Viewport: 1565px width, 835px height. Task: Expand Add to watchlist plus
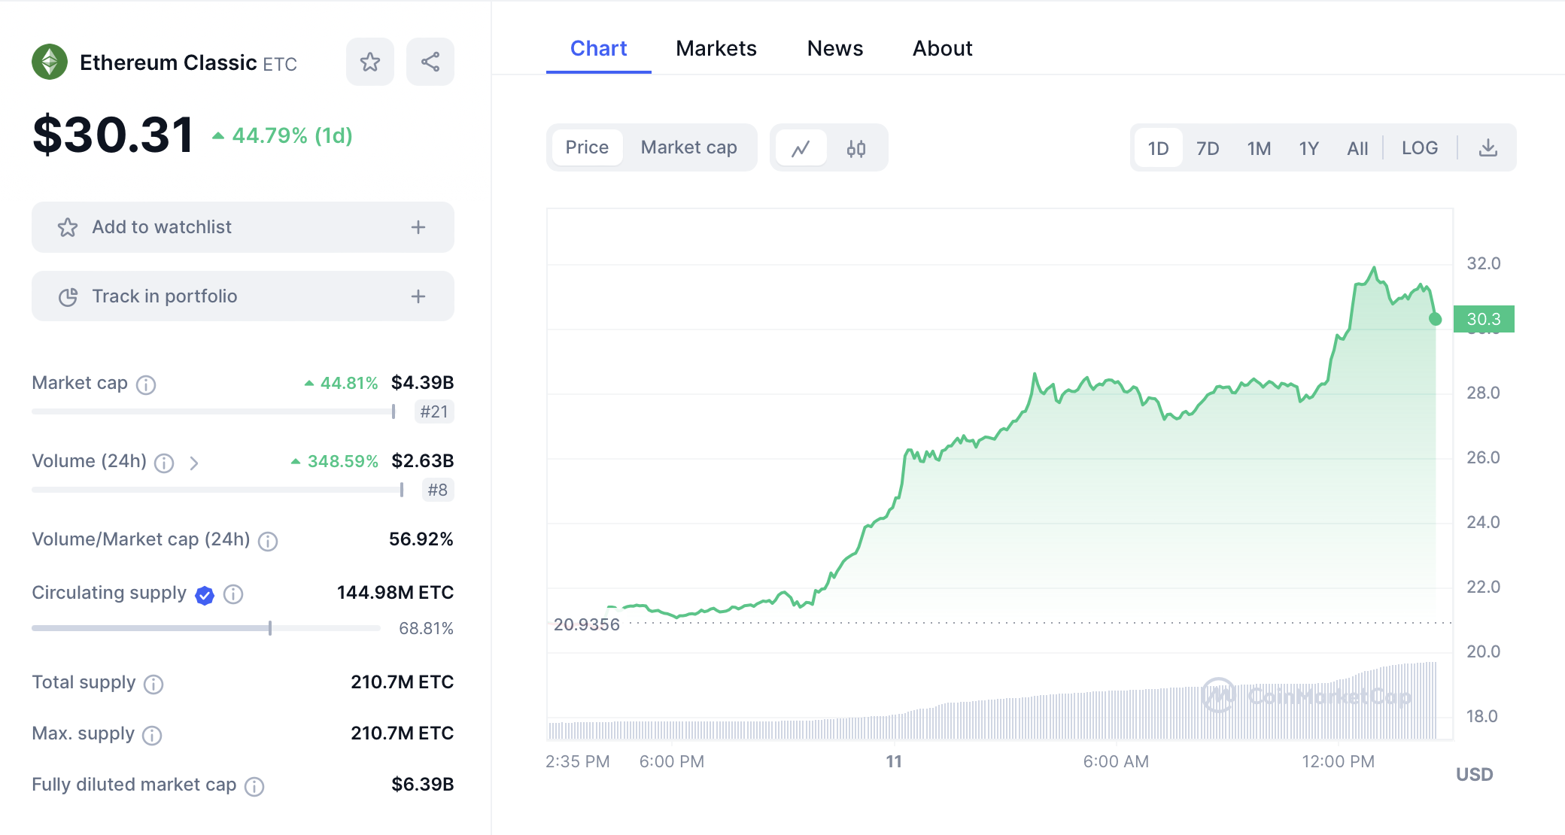coord(418,227)
